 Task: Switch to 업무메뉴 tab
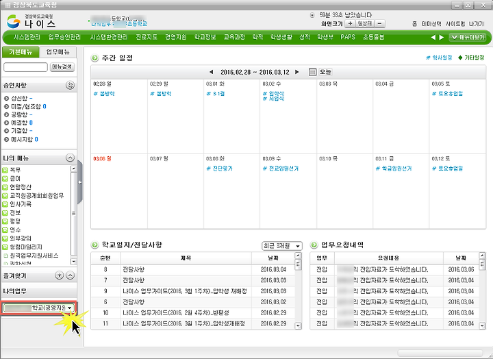[58, 52]
